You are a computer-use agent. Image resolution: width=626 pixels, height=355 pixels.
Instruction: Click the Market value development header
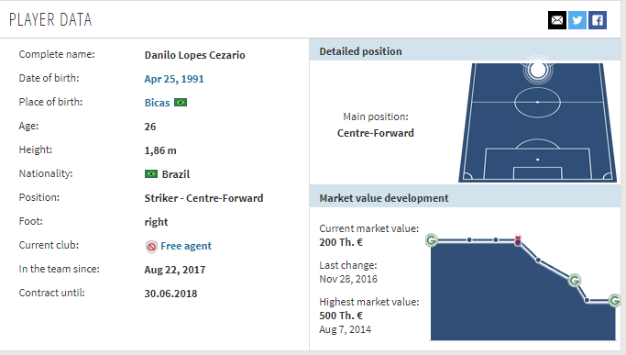pos(384,198)
